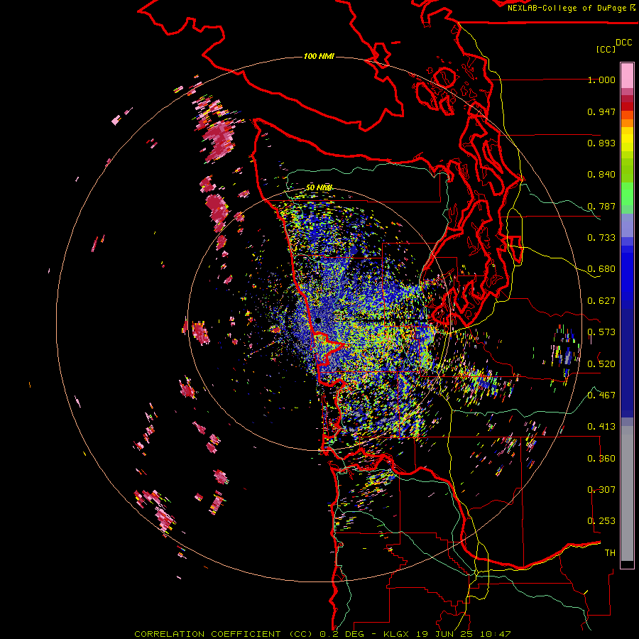Select the 0.733 scale value
This screenshot has width=639, height=639.
tap(601, 238)
